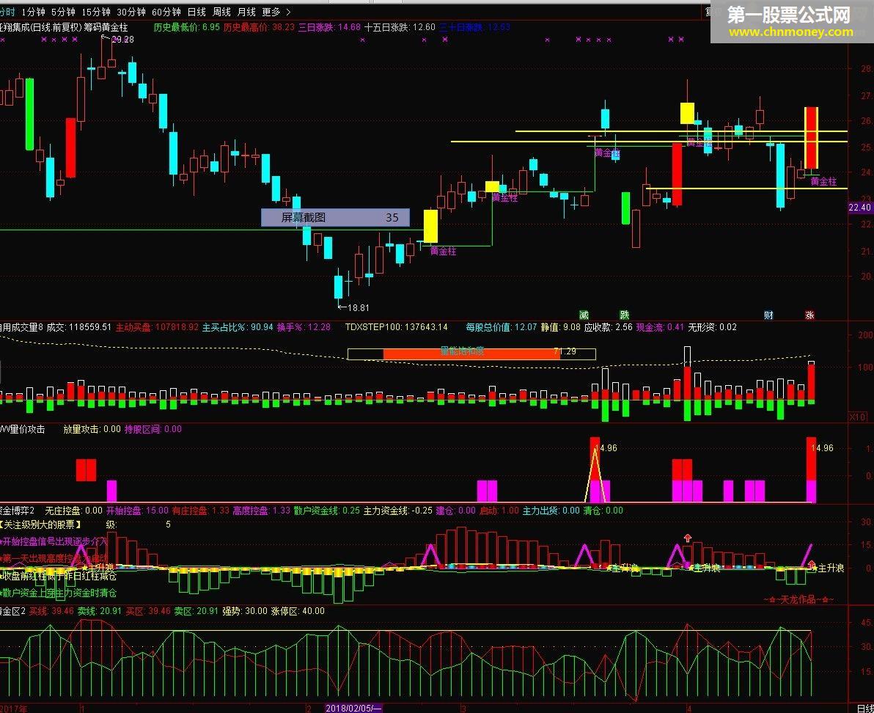This screenshot has height=713, width=874.
Task: Click the 强势: 30.00 readout
Action: click(x=245, y=611)
